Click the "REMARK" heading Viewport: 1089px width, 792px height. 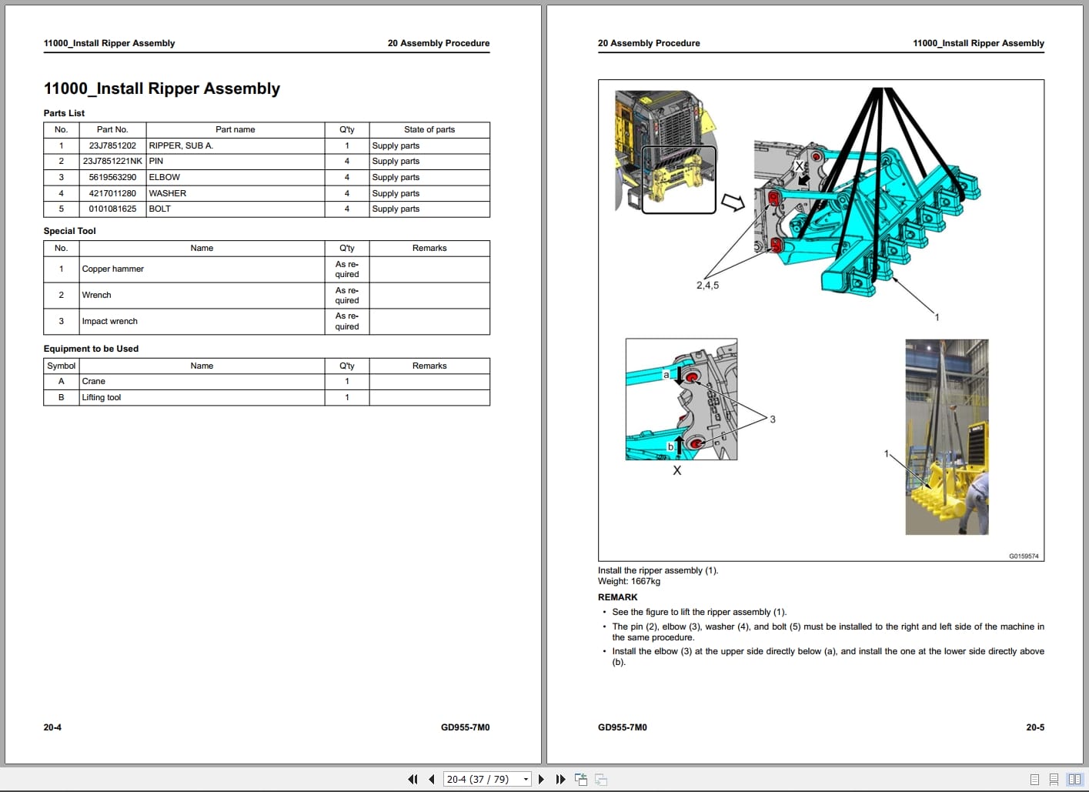(x=618, y=597)
